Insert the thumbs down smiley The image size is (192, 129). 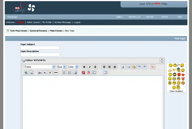174,70
